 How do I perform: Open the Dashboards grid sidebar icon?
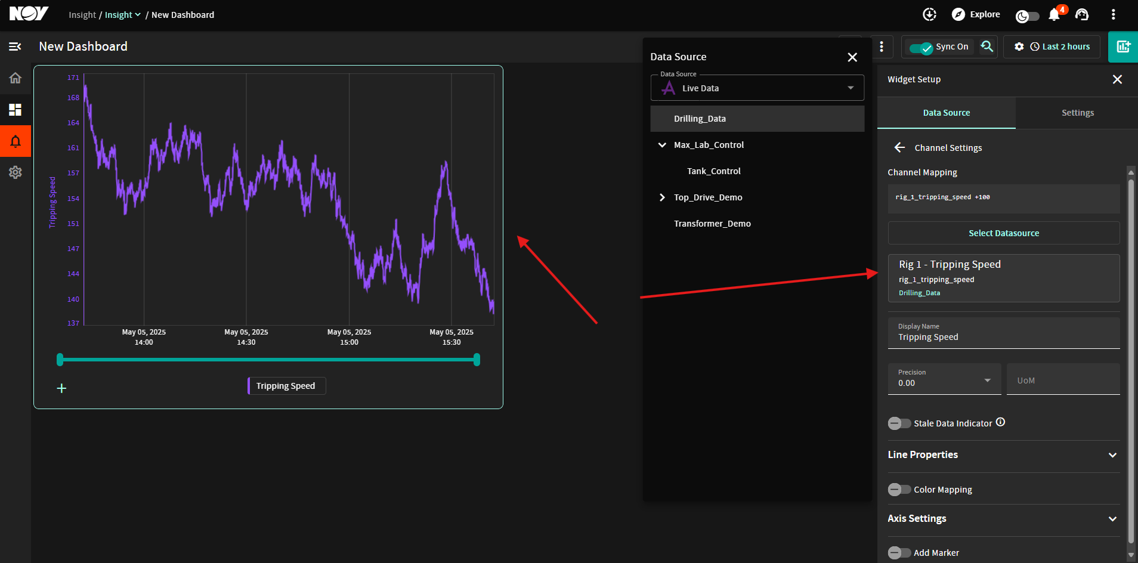coord(16,110)
